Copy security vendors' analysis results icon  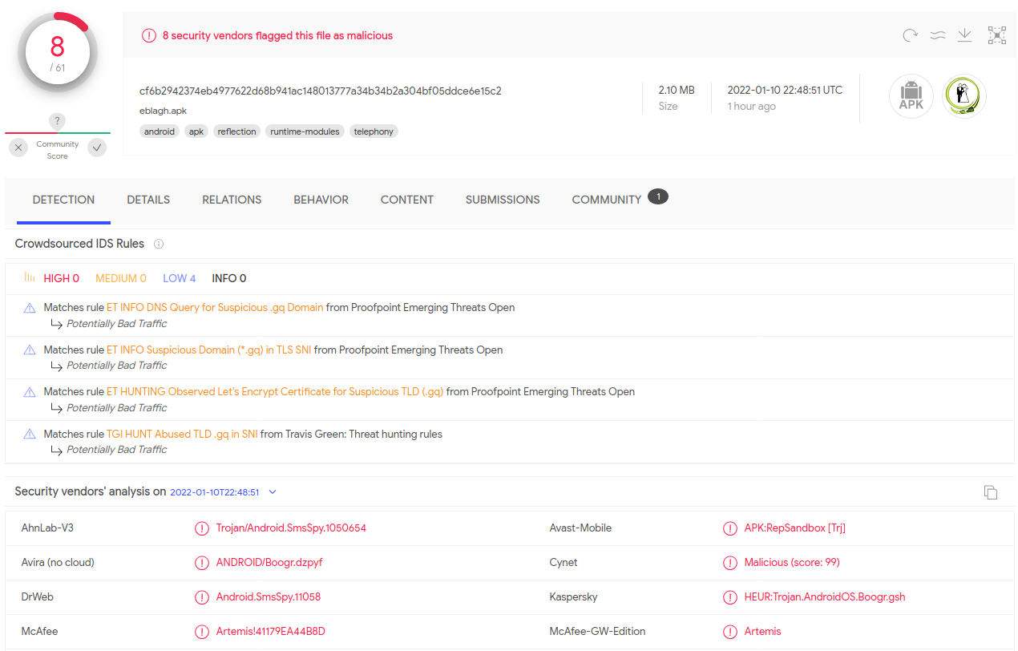click(991, 492)
